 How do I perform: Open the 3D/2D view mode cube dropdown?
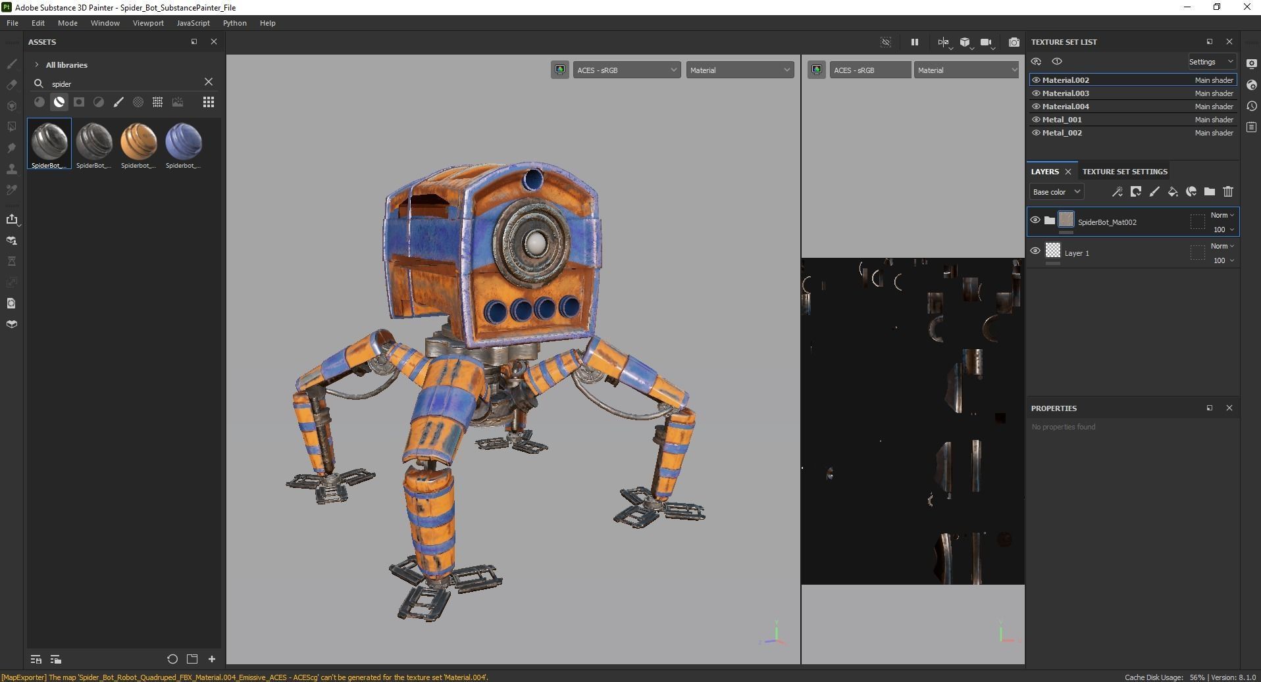tap(965, 42)
